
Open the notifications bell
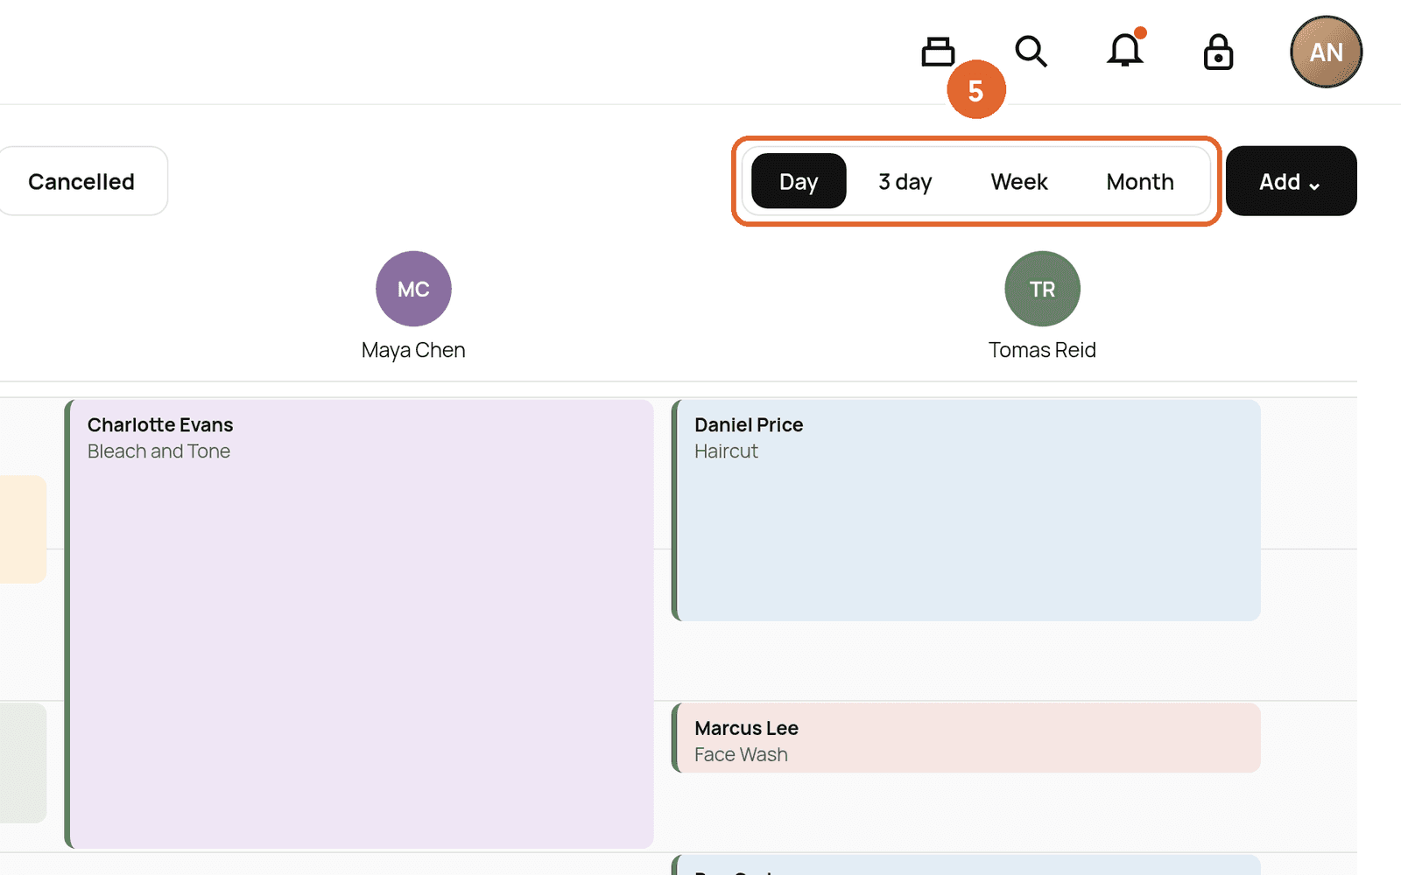(x=1125, y=49)
